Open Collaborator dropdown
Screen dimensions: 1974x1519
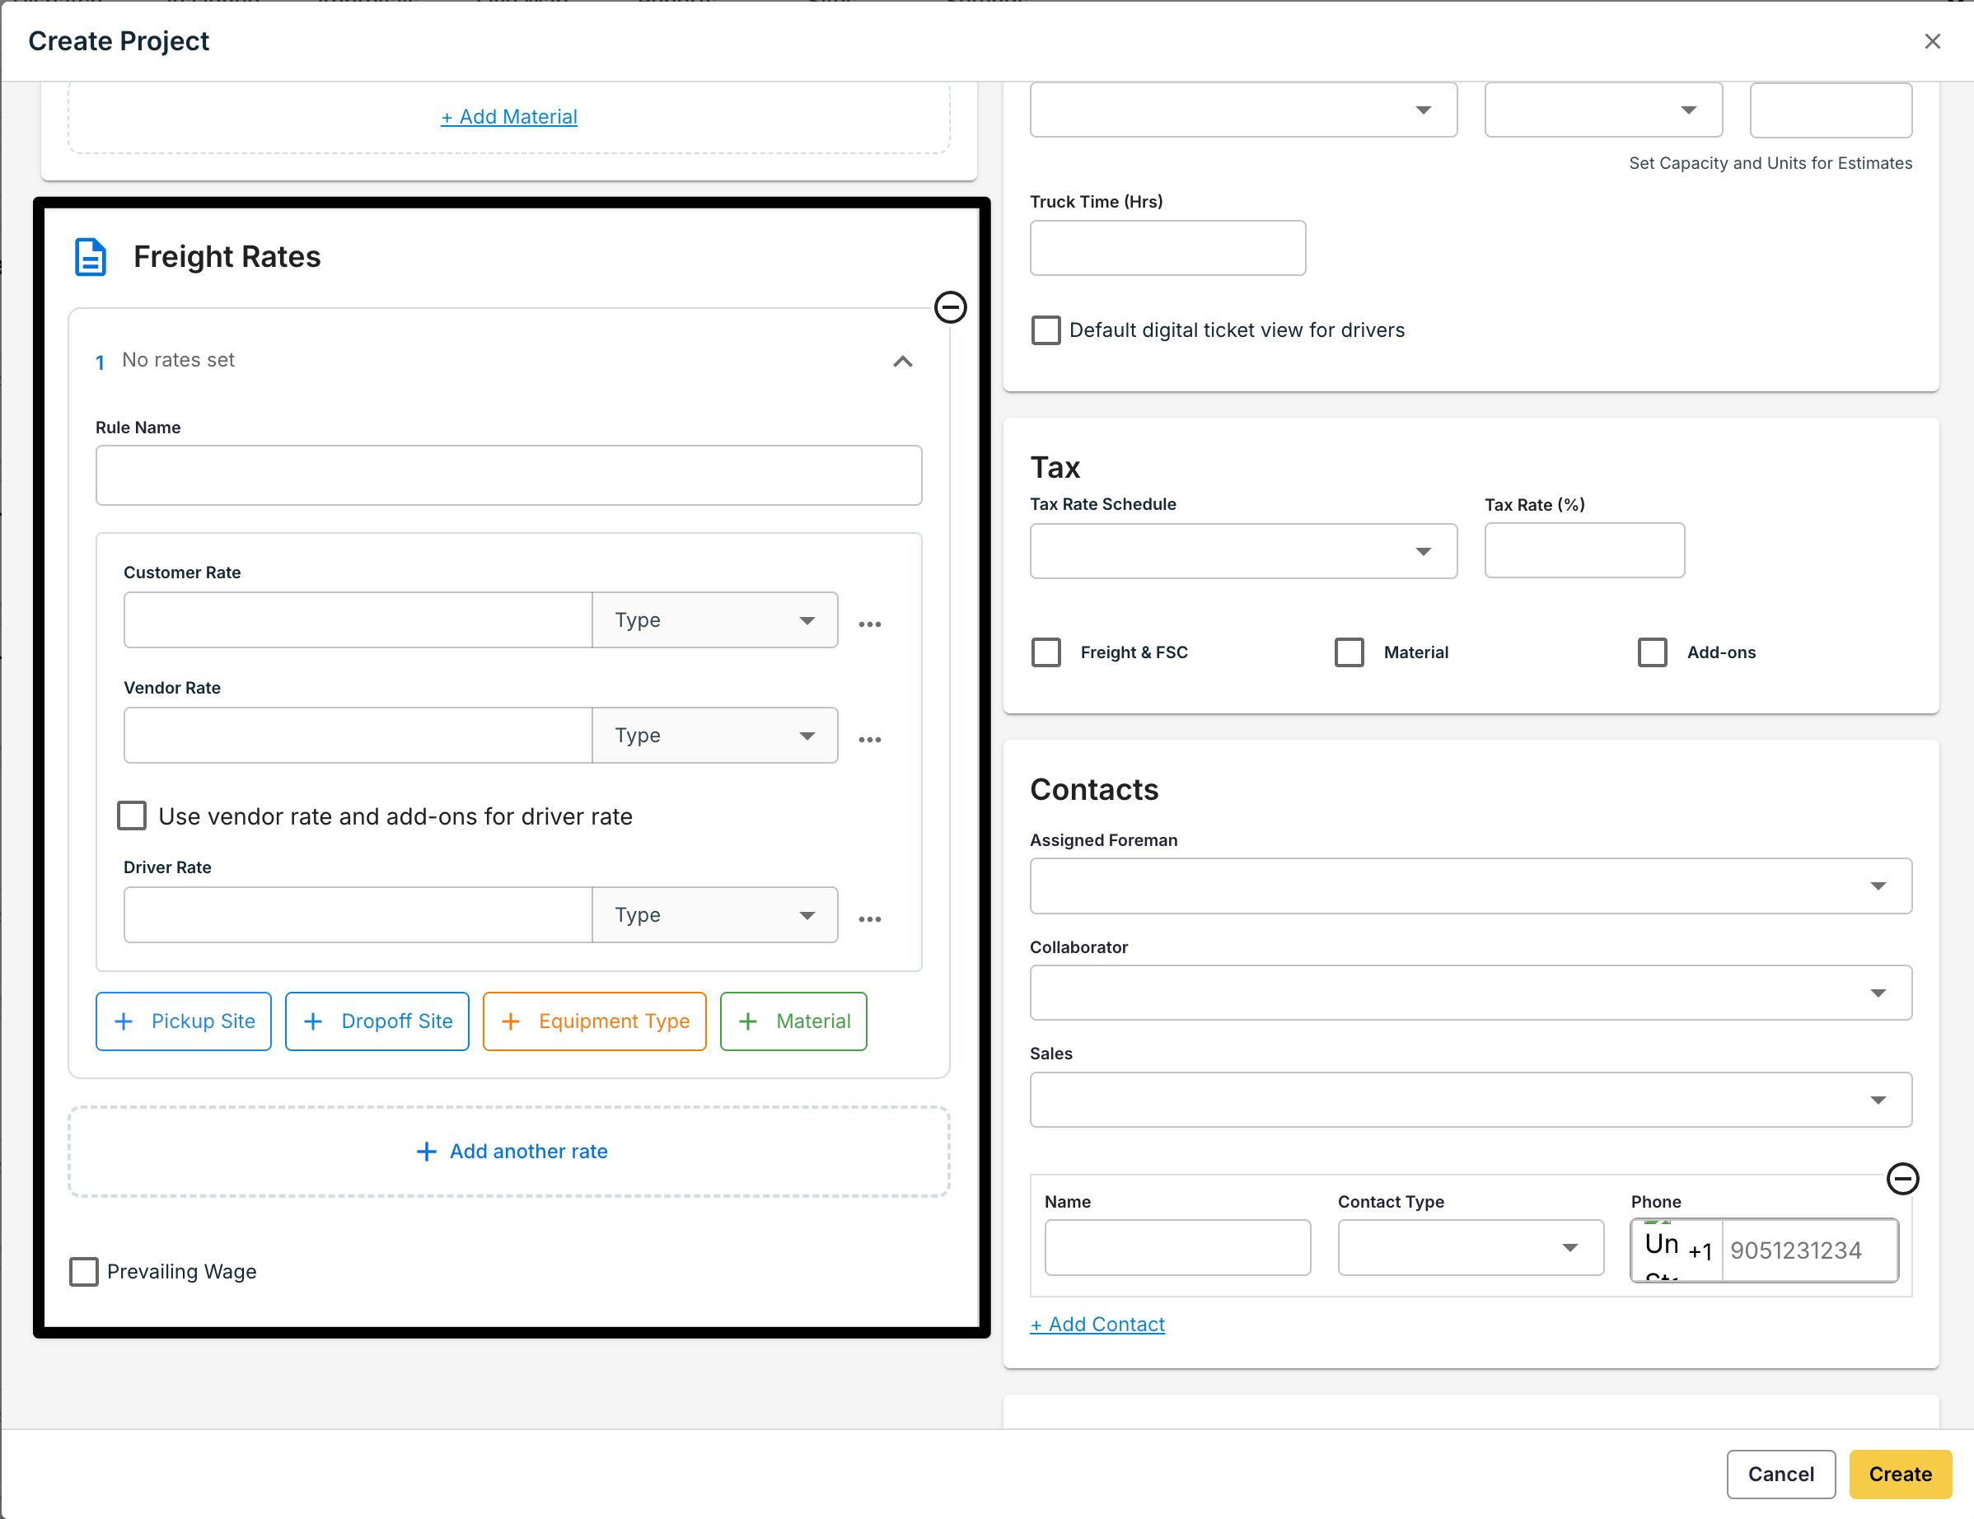pos(1471,993)
